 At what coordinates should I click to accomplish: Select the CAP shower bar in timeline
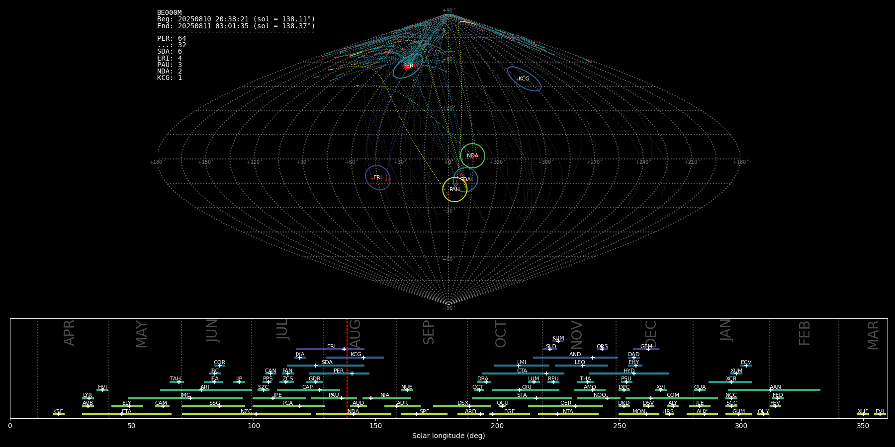pos(308,390)
